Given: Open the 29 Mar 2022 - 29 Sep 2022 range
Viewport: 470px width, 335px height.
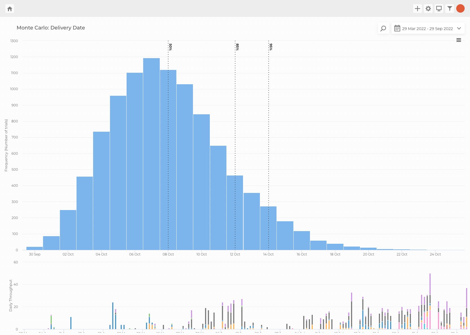Looking at the screenshot, I should pos(427,29).
